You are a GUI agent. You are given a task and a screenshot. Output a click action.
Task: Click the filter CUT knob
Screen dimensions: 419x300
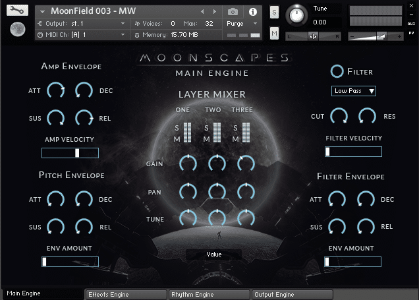(x=339, y=116)
